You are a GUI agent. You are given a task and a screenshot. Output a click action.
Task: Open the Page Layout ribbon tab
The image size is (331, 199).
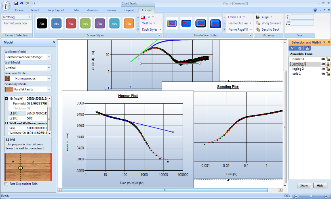point(56,10)
